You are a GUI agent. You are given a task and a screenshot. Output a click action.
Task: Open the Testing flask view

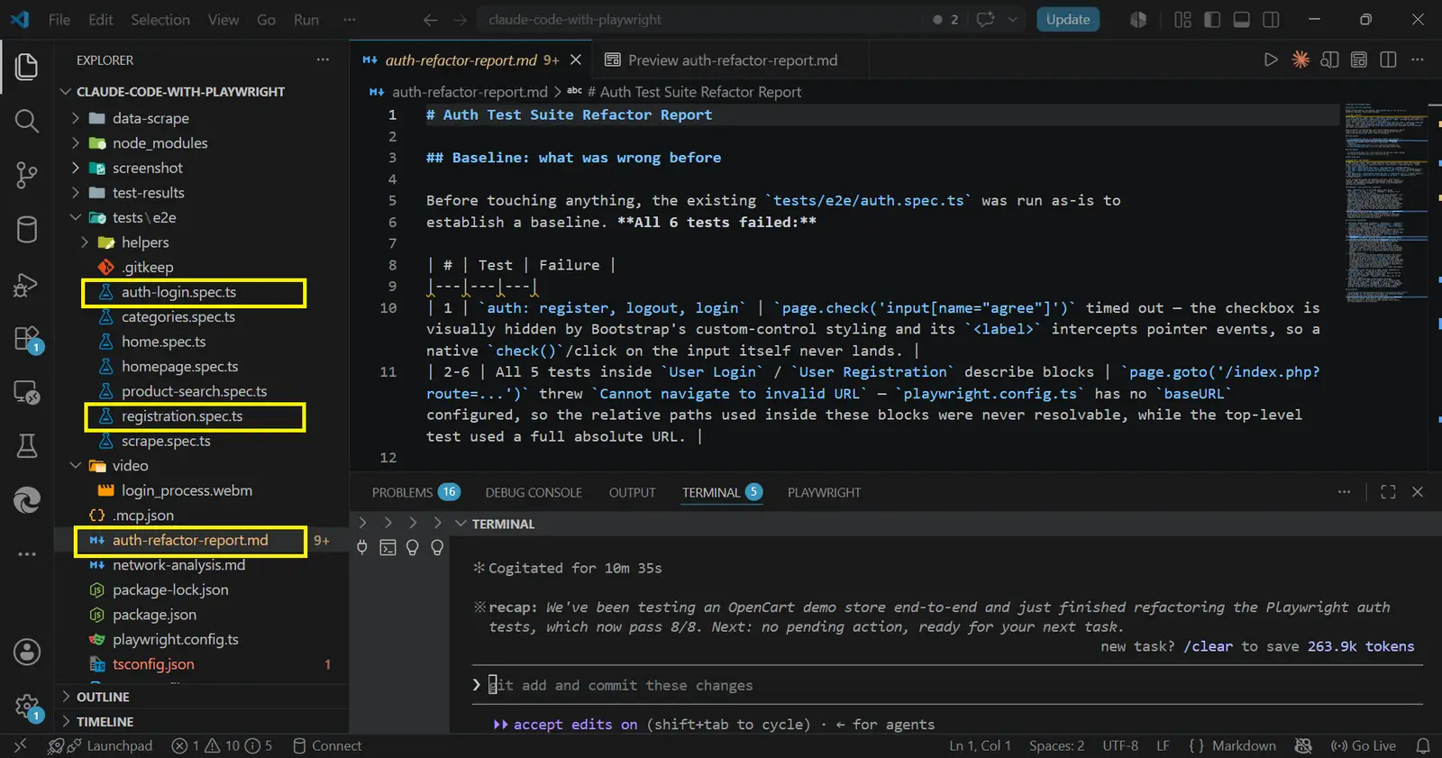pos(27,445)
